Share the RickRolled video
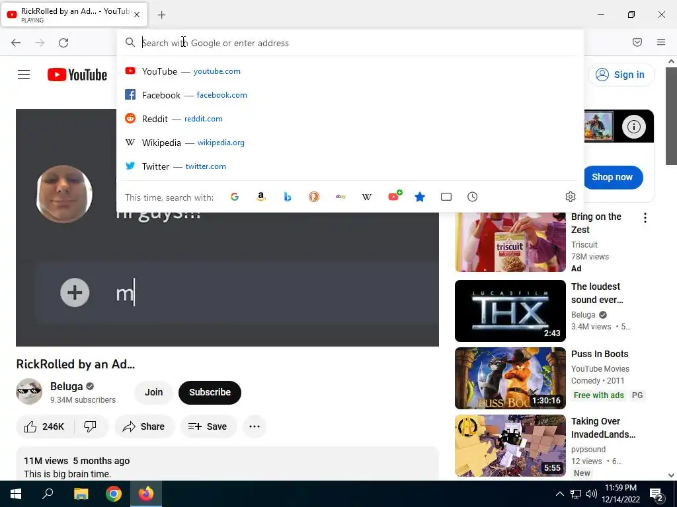The image size is (677, 507). click(143, 426)
